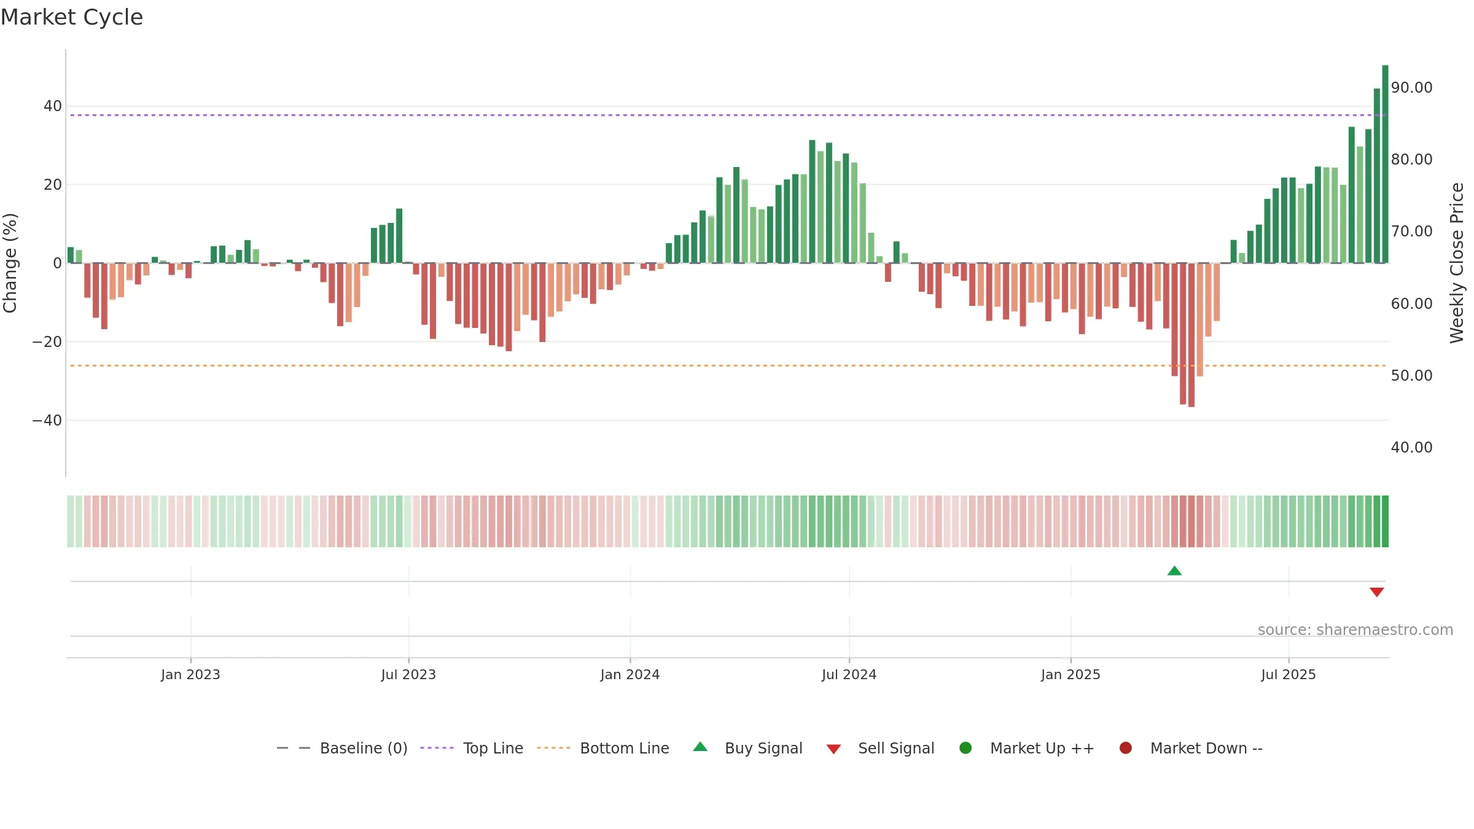Click the dark red Market Down circle icon
The width and height of the screenshot is (1474, 829).
(x=1126, y=748)
